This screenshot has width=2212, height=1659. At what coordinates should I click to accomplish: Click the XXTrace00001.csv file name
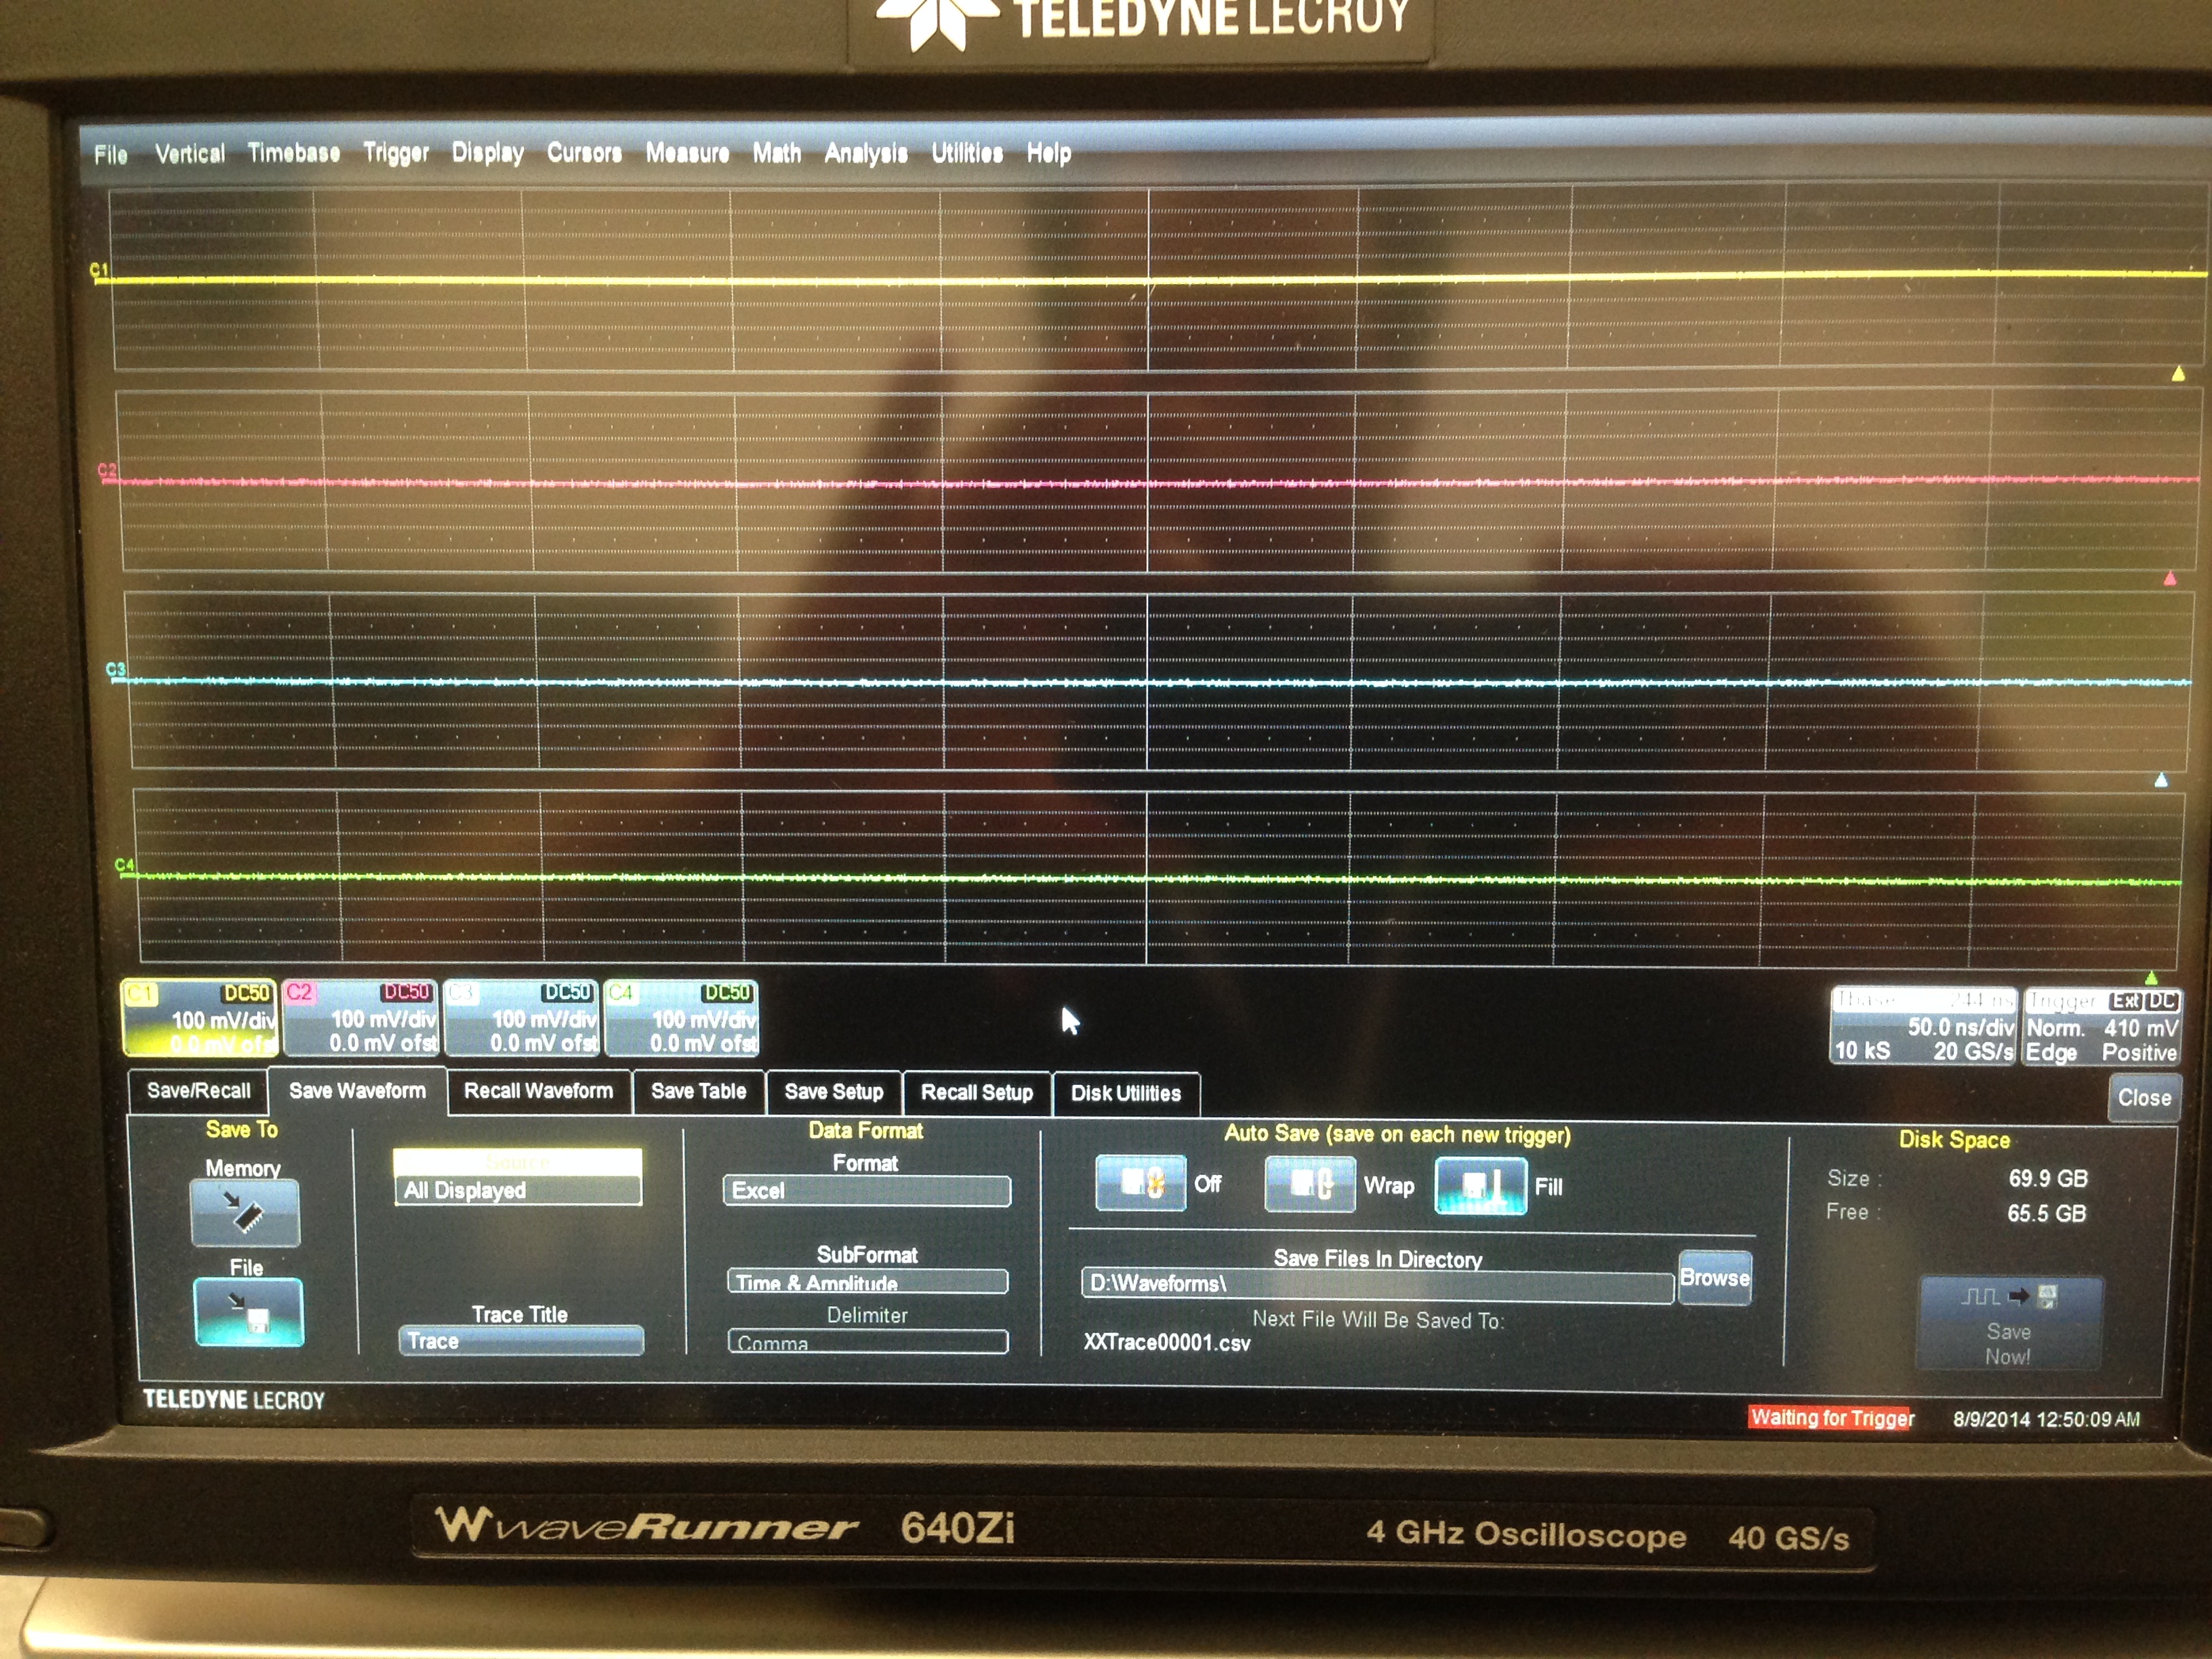[x=1166, y=1342]
